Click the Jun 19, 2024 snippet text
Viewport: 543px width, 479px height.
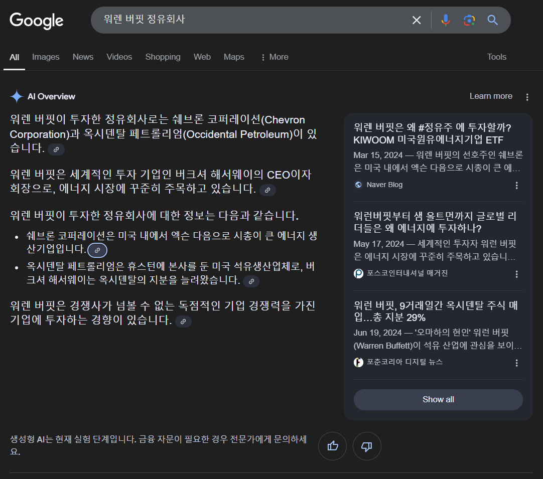pos(438,339)
